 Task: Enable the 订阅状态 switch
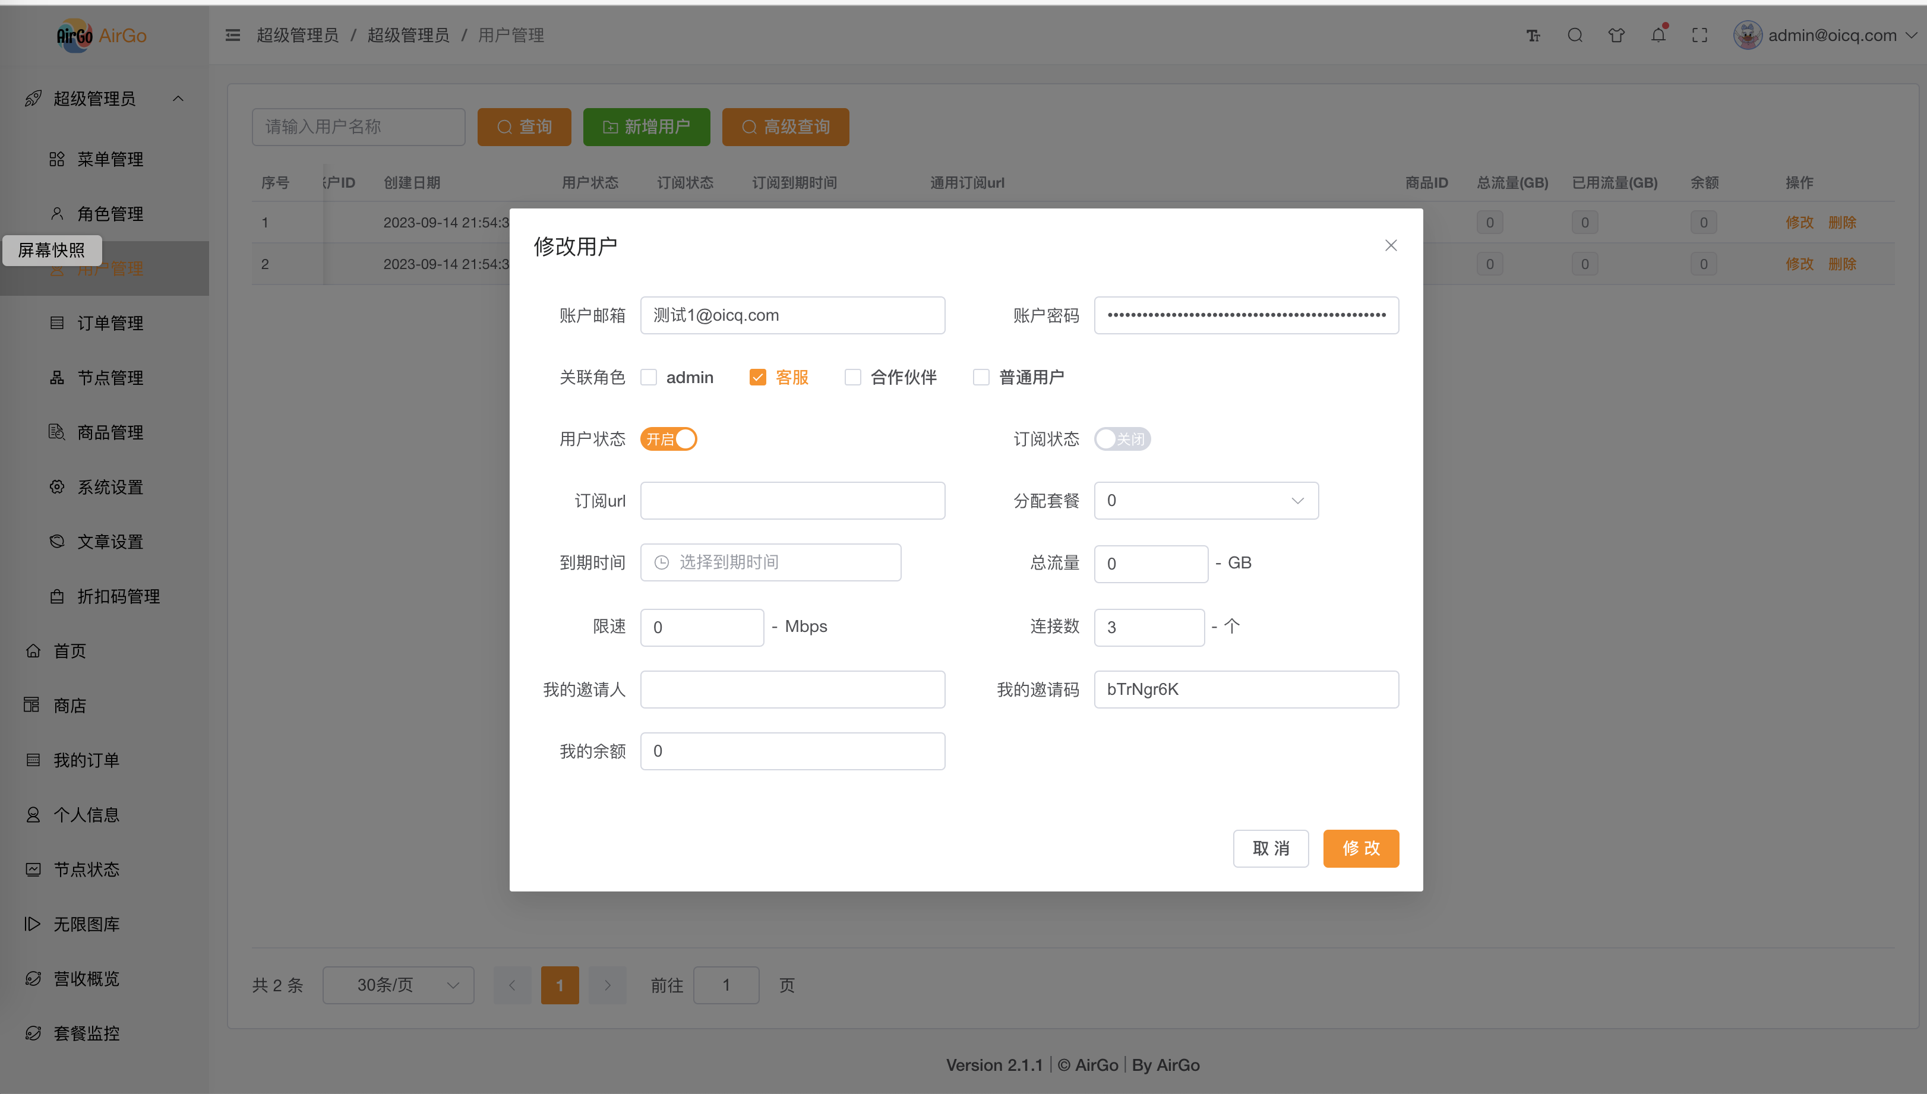[1122, 439]
